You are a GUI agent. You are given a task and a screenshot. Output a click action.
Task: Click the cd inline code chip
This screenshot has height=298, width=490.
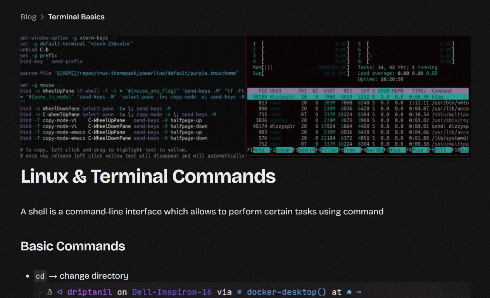coord(40,276)
